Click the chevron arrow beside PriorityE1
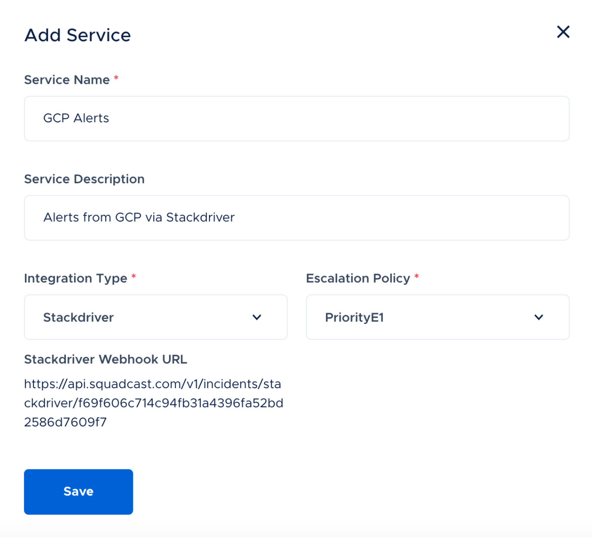Image resolution: width=592 pixels, height=537 pixels. pyautogui.click(x=539, y=317)
